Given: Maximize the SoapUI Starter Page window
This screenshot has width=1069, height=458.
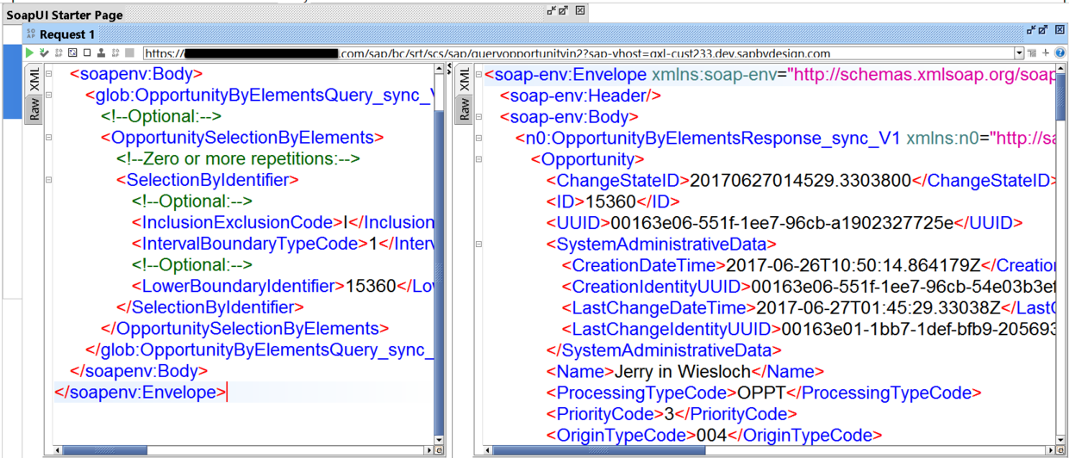Looking at the screenshot, I should point(563,11).
